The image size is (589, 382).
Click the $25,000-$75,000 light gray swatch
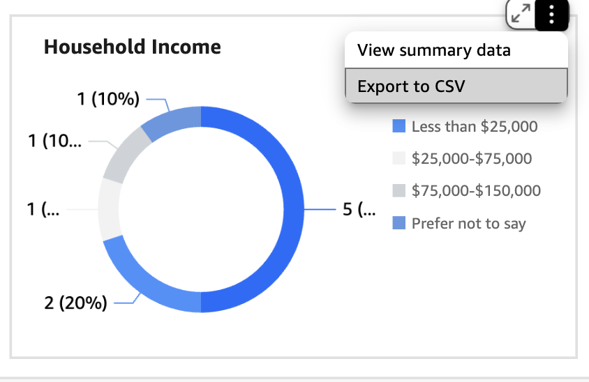[399, 158]
